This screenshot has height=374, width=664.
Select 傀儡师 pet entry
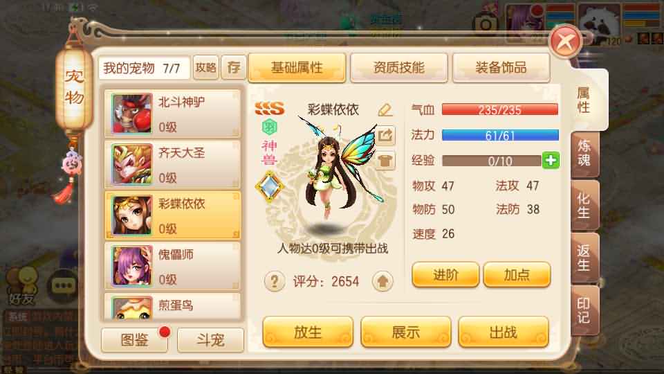tap(172, 266)
